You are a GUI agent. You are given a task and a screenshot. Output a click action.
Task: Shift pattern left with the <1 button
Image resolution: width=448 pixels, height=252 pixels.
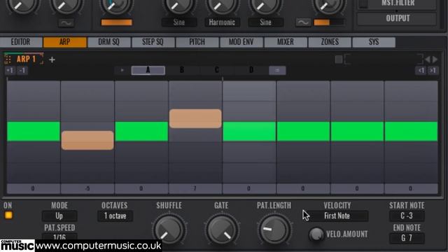(x=421, y=71)
